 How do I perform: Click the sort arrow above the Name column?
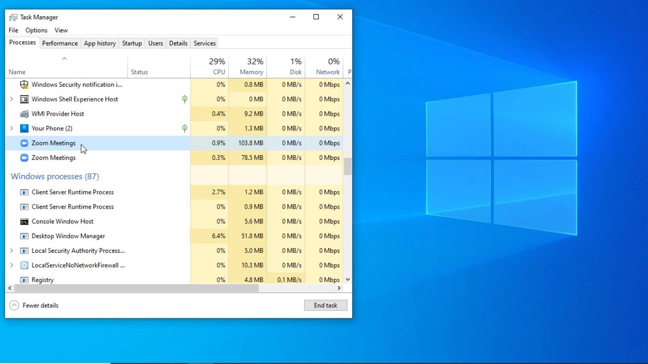click(64, 59)
